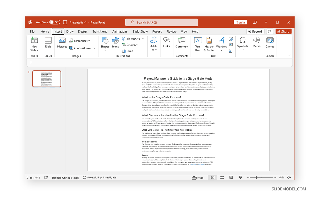Insert a Cameo camera object

point(270,44)
